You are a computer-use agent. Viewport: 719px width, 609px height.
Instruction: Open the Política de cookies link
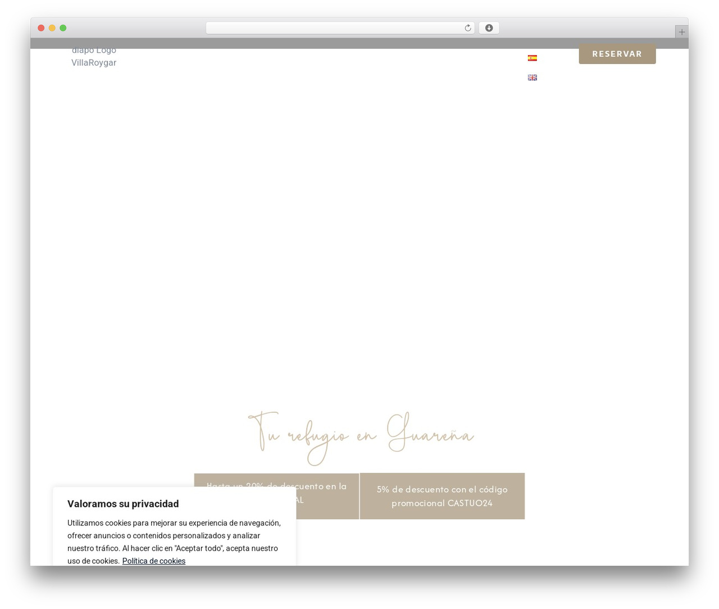153,561
